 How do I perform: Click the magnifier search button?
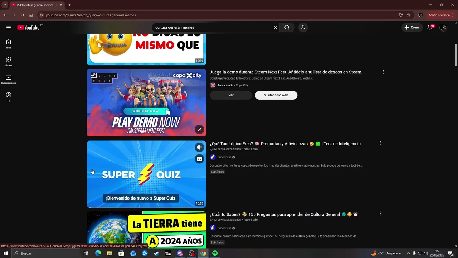point(287,28)
